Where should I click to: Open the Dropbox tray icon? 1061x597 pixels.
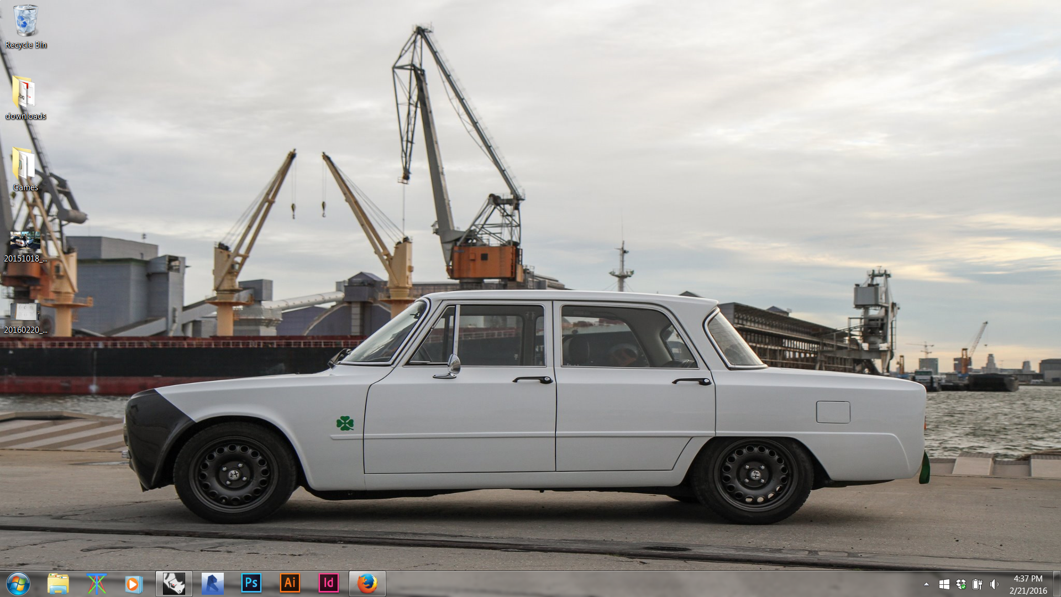tap(962, 584)
